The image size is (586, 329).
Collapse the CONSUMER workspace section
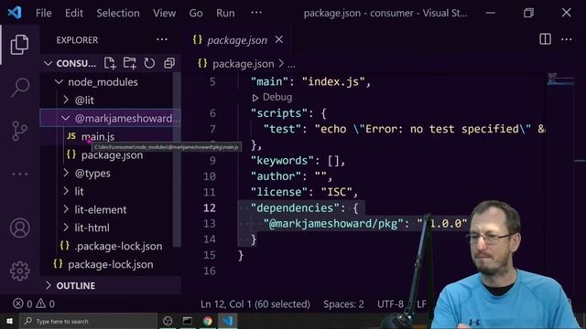coord(48,63)
